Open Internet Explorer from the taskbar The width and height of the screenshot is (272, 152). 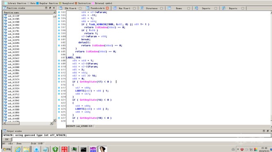[x=18, y=149]
